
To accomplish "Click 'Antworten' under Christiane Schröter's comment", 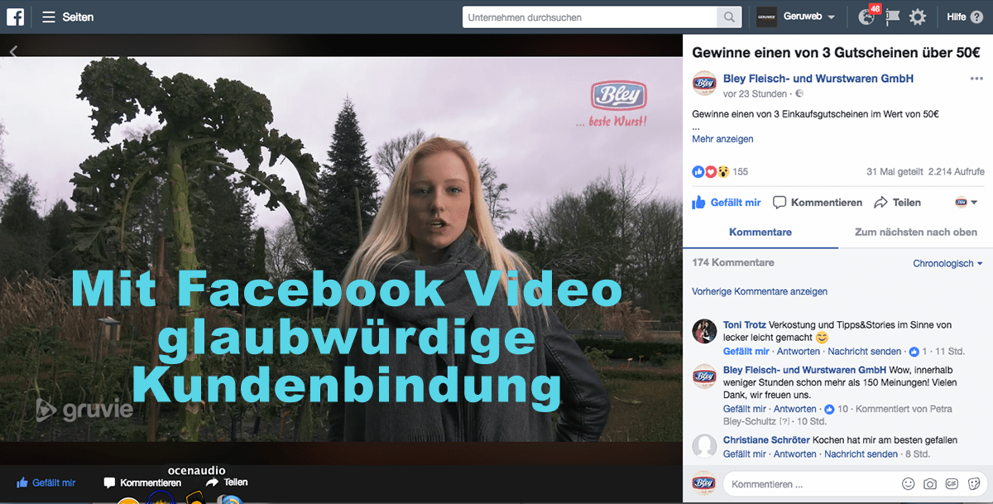I will [x=795, y=454].
